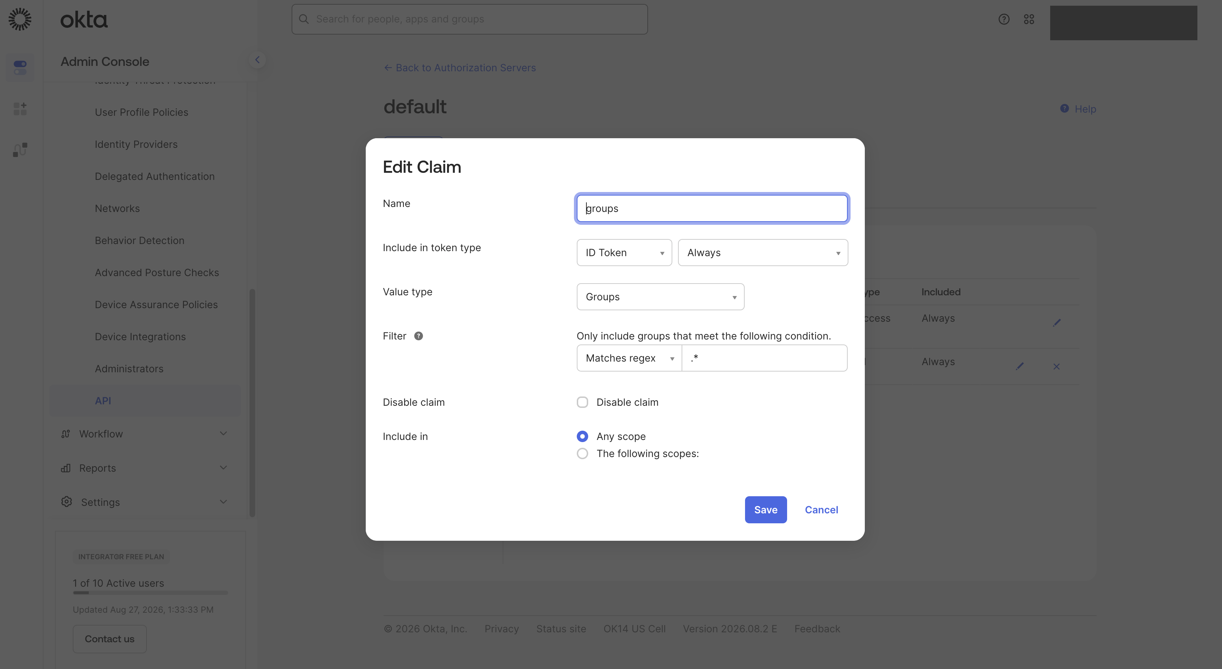Click the Admin Console heading
The width and height of the screenshot is (1222, 669).
105,62
